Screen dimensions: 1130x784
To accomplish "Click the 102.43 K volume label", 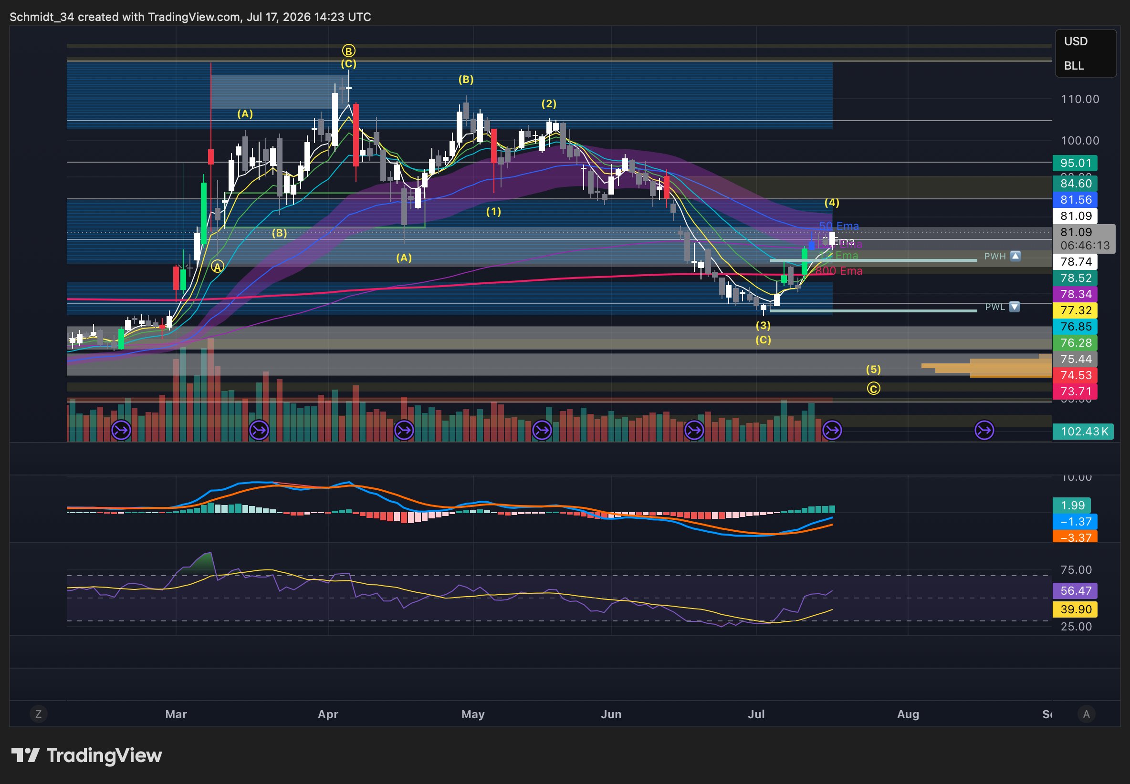I will pyautogui.click(x=1083, y=431).
